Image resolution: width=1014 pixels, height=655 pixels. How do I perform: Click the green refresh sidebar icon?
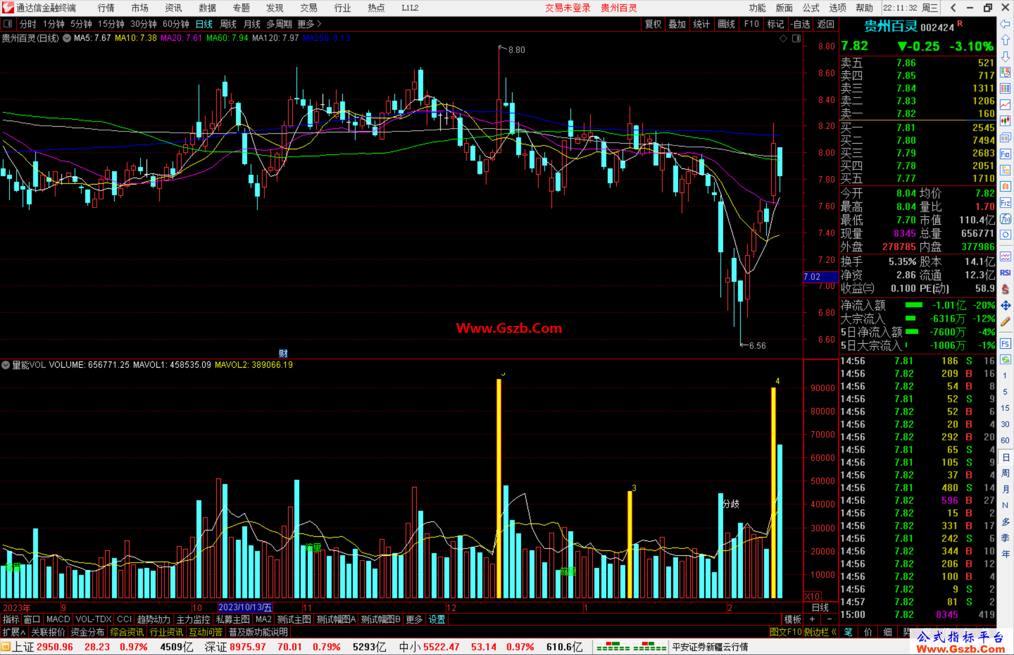1005,360
